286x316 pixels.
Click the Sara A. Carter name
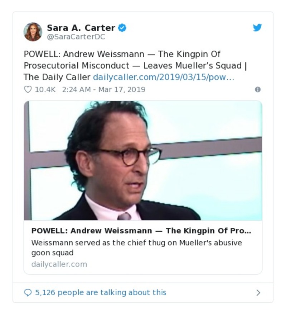pos(81,28)
